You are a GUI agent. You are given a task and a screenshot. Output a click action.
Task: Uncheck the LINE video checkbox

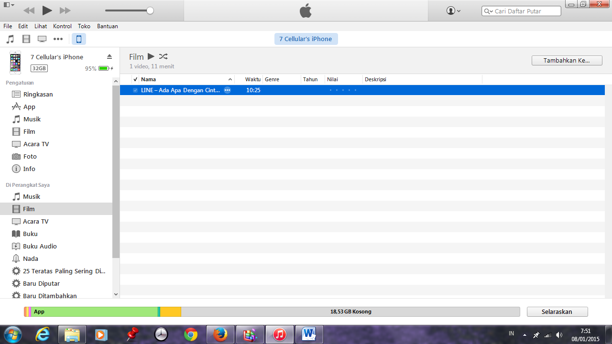pyautogui.click(x=135, y=90)
